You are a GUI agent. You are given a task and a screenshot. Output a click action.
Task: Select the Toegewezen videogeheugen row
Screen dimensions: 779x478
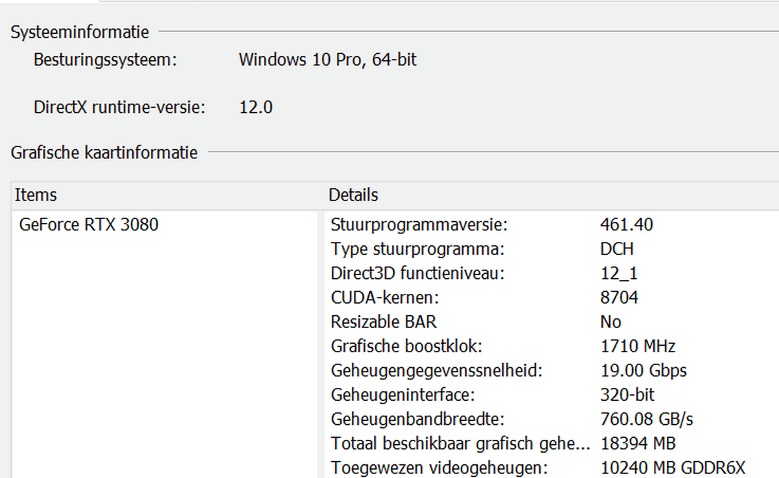[x=439, y=468]
